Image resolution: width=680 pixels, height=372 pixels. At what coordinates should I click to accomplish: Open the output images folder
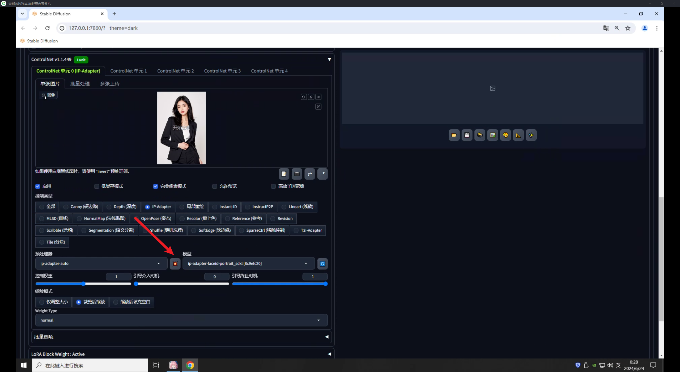(454, 135)
